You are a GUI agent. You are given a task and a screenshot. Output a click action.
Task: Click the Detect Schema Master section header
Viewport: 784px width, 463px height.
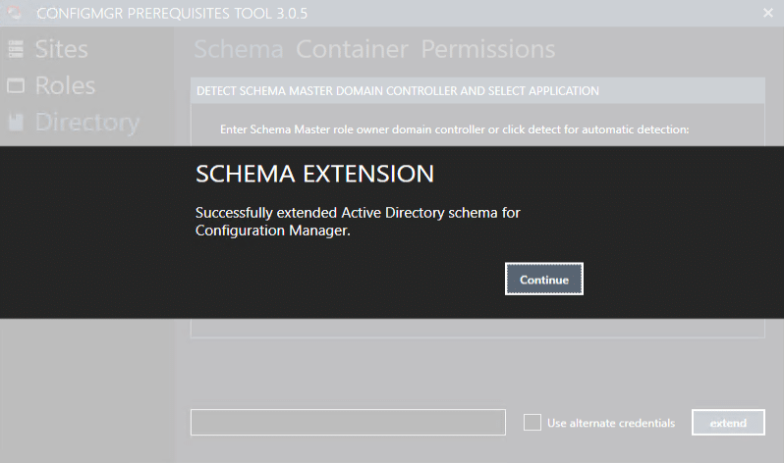coord(398,91)
